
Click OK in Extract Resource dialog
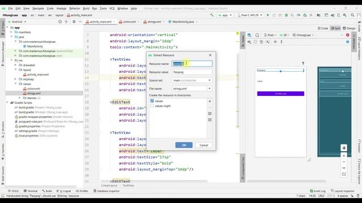coord(184,145)
